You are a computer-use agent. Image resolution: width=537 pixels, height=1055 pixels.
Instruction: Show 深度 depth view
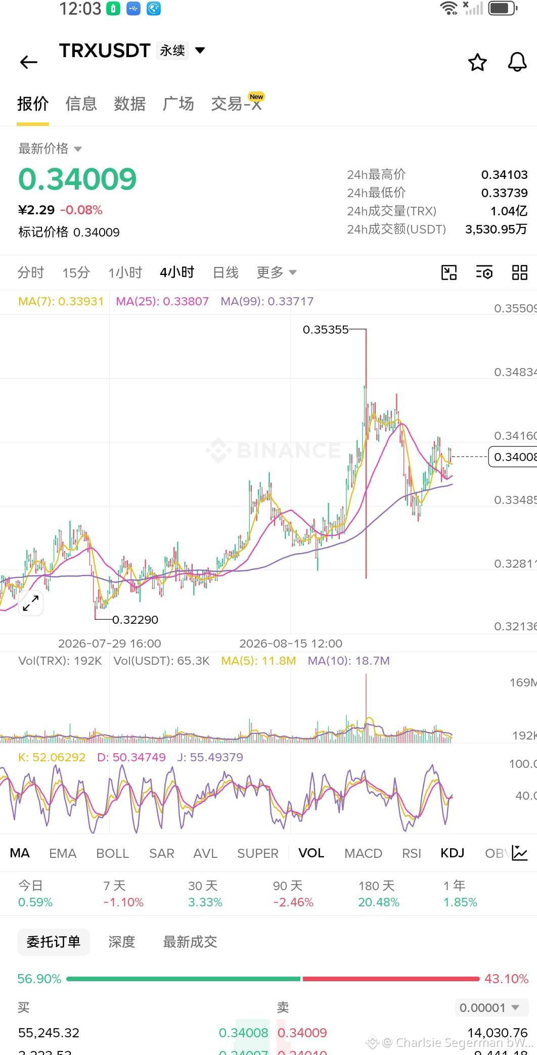tap(122, 942)
